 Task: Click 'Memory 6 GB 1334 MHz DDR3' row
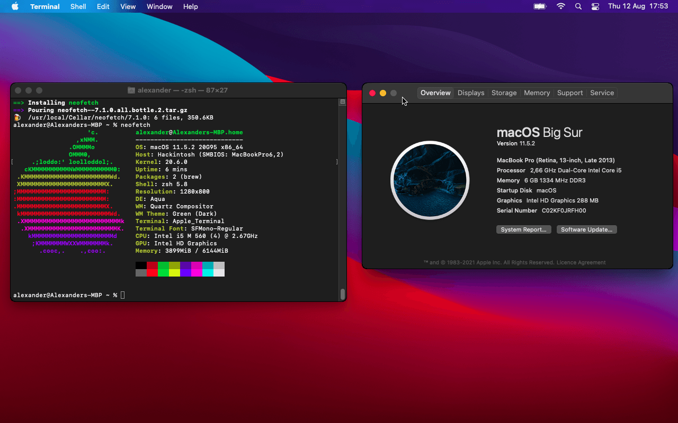(541, 180)
